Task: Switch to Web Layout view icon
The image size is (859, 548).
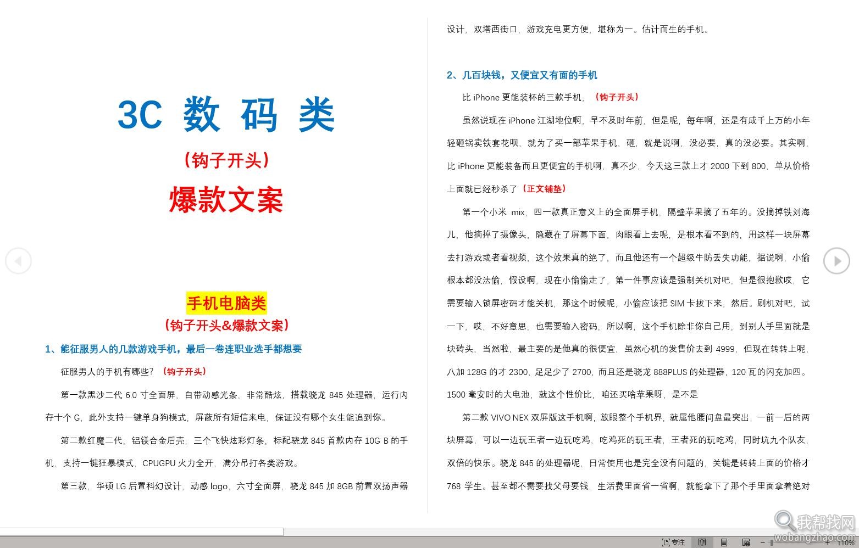Action: coord(746,543)
